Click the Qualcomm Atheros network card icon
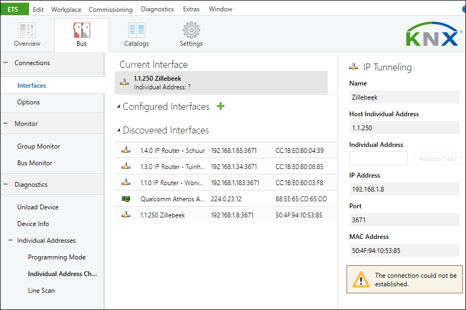466x310 pixels. (x=126, y=199)
